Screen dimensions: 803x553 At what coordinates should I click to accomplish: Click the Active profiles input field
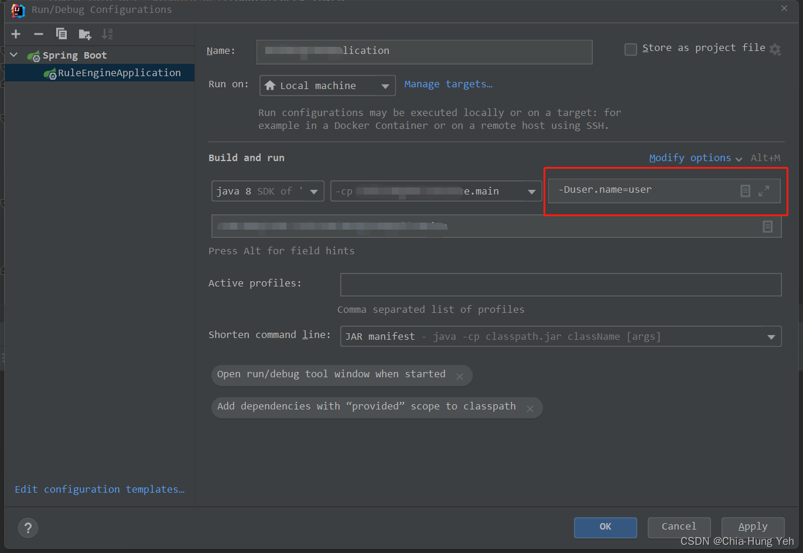point(561,285)
